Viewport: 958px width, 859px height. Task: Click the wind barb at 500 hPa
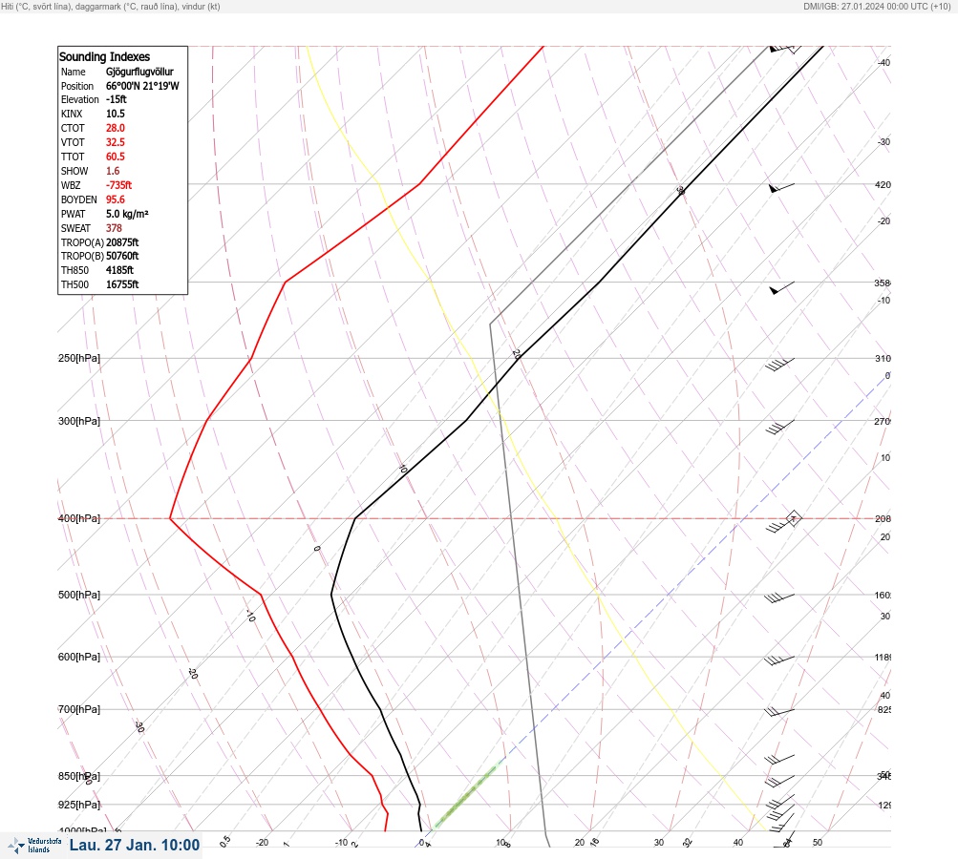pos(779,597)
